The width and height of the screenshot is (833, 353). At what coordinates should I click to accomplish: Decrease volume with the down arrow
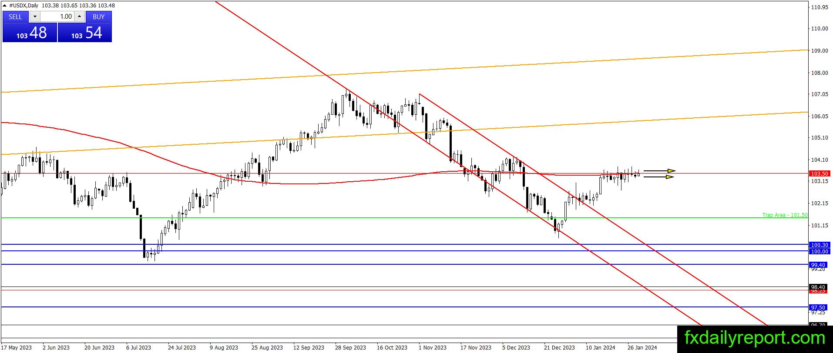click(x=35, y=17)
